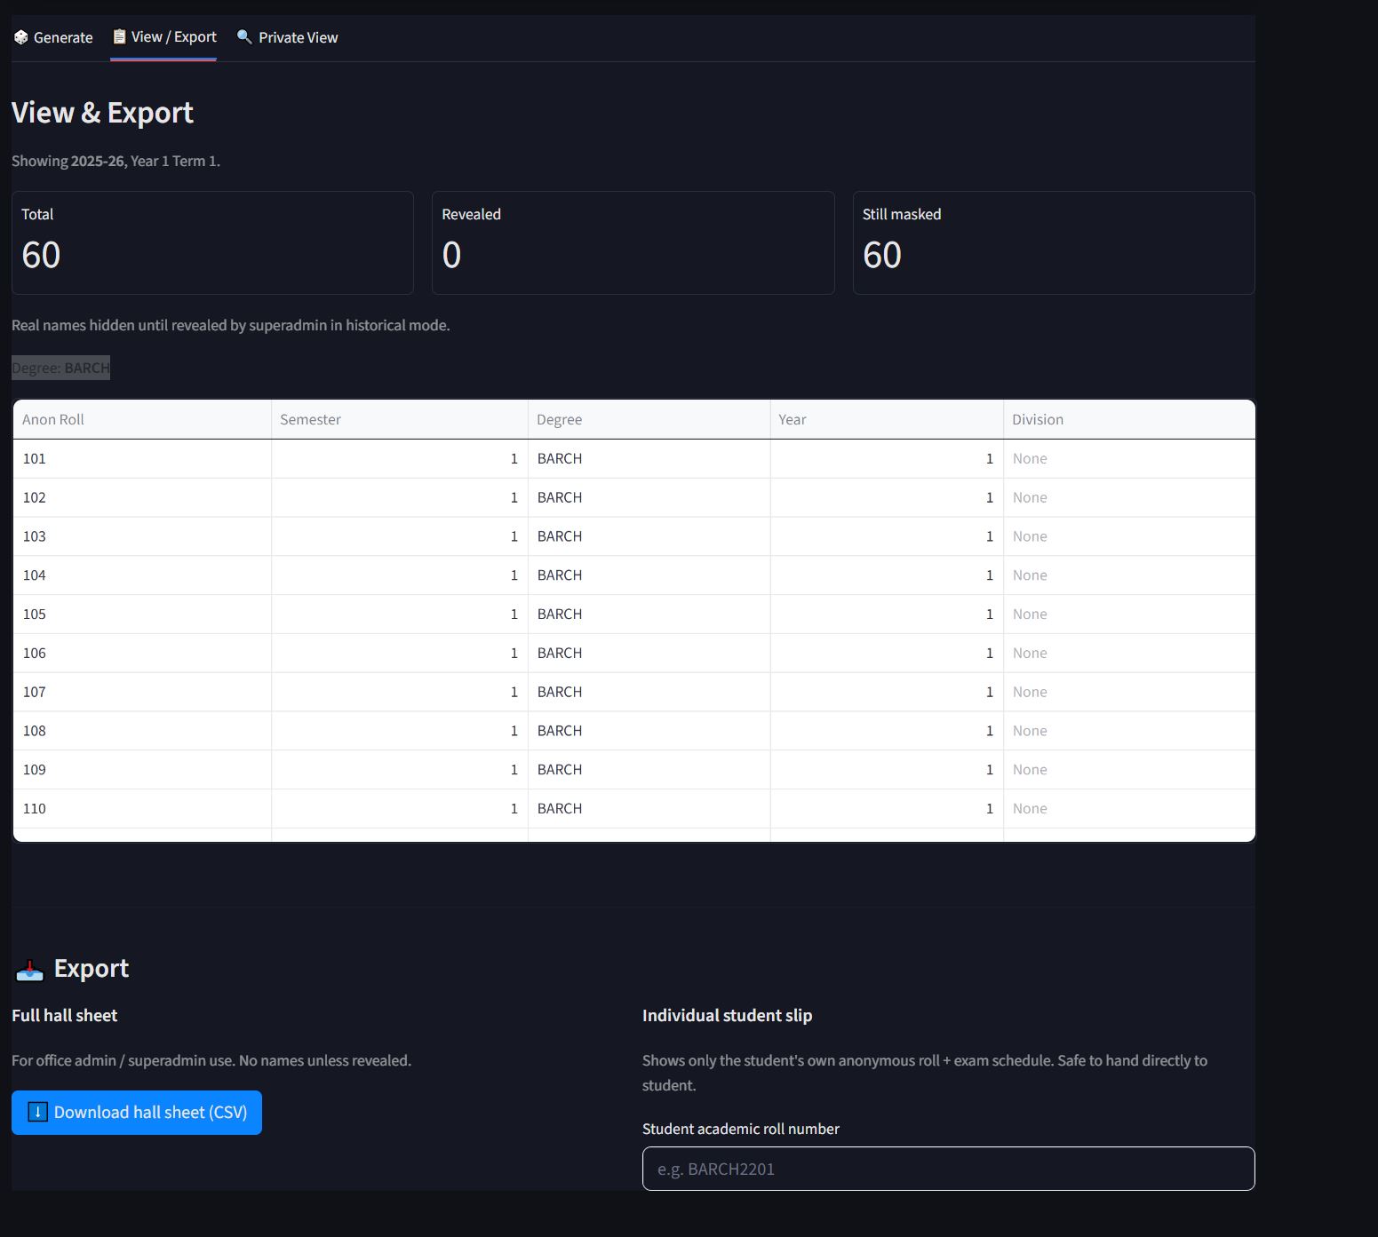Screen dimensions: 1378x1237
Task: Click the Individual student slip heading
Action: coord(727,1015)
